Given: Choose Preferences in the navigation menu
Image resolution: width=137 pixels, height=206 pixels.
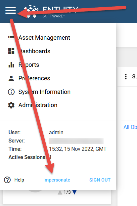Looking at the screenshot, I should [x=34, y=78].
